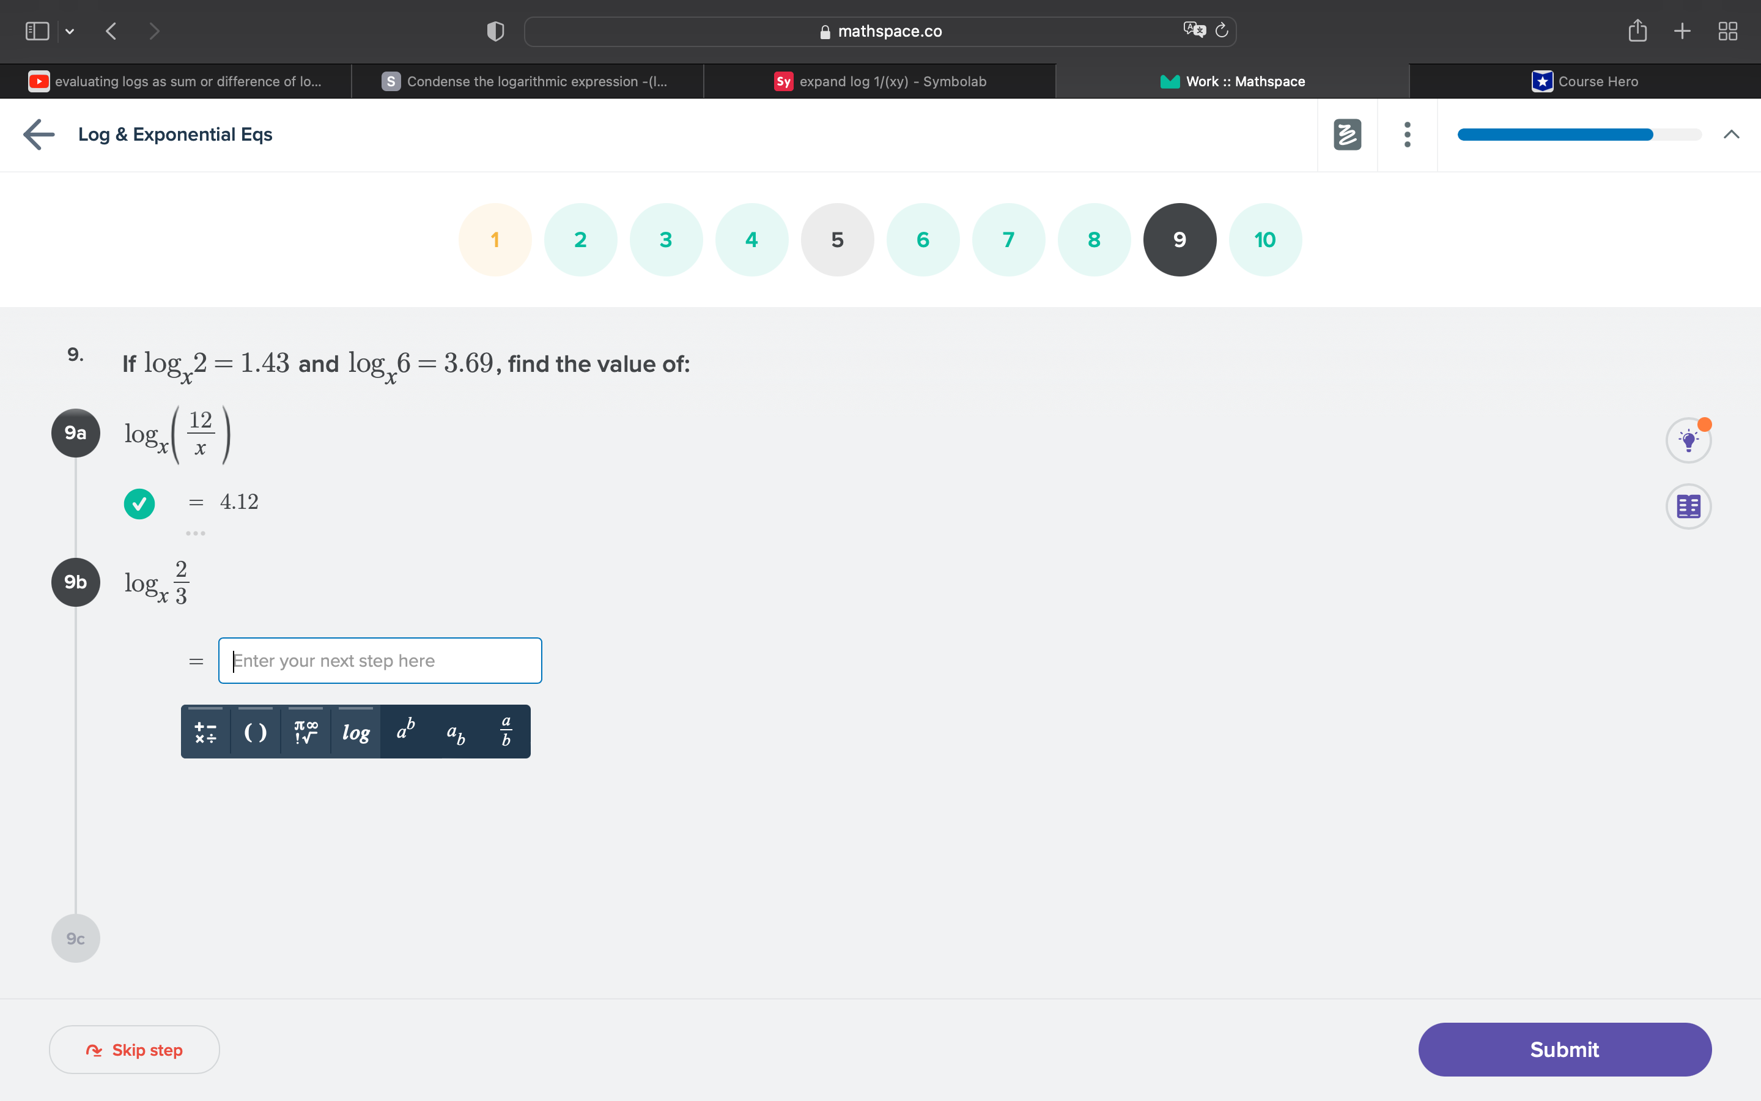Insert a fraction using the a/b icon

click(x=506, y=731)
